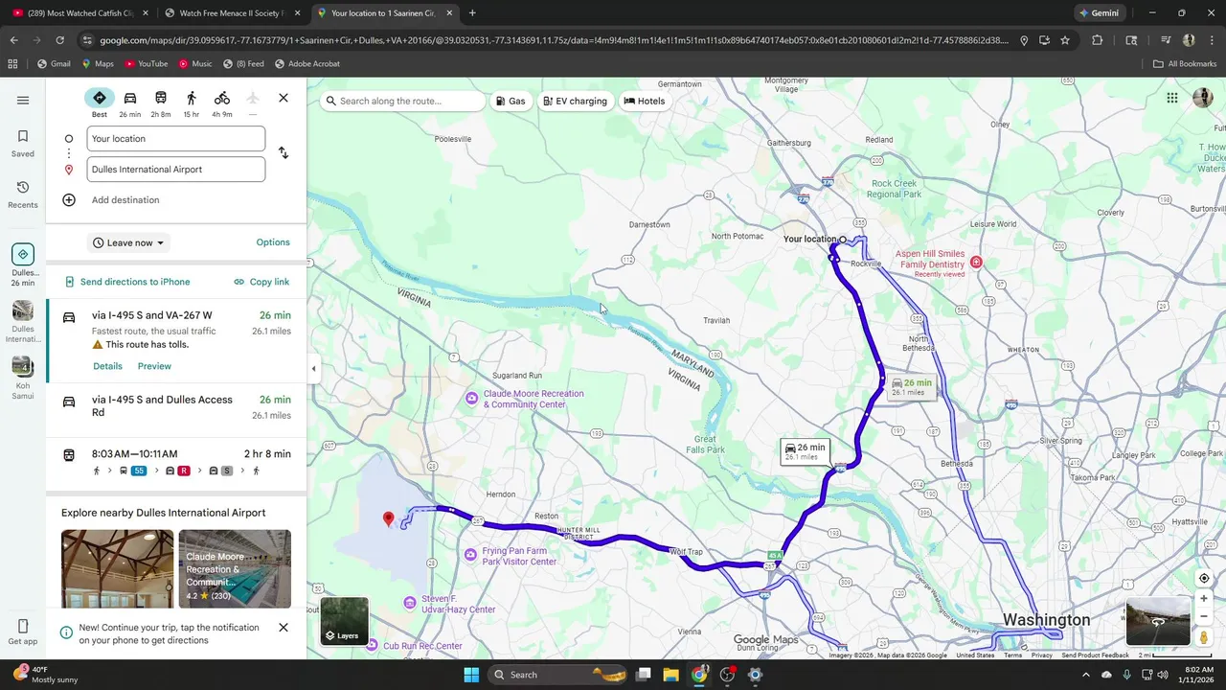The image size is (1226, 690).
Task: Preview the VA-267 W route
Action: pyautogui.click(x=154, y=366)
